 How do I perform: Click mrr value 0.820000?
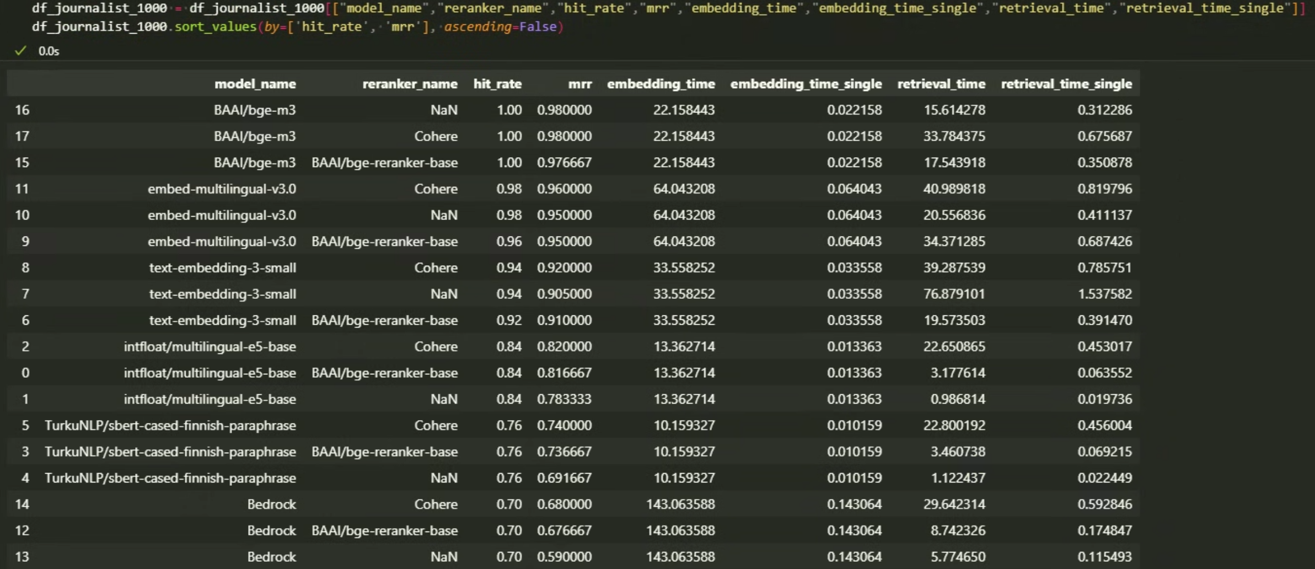[x=564, y=347]
